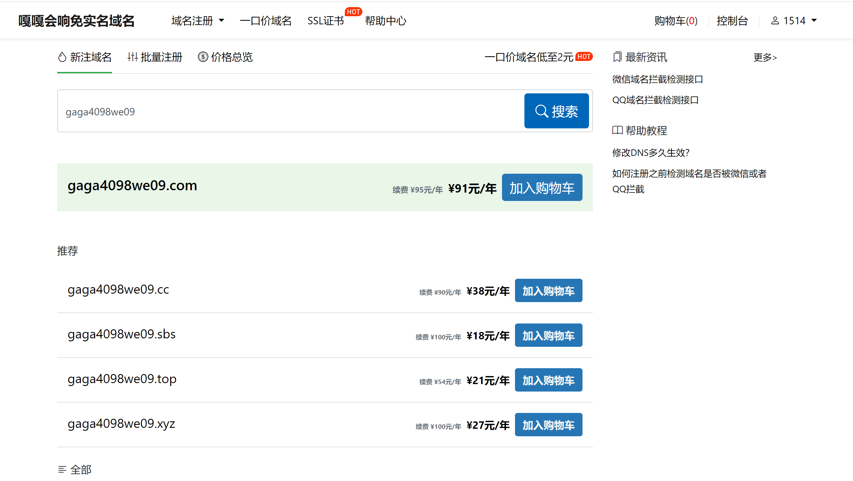Click the 全部 section heading
Image resolution: width=853 pixels, height=481 pixels.
pyautogui.click(x=81, y=469)
